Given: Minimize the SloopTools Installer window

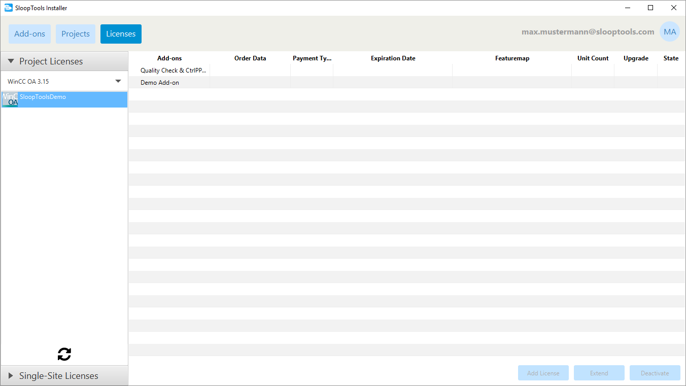Looking at the screenshot, I should (628, 8).
